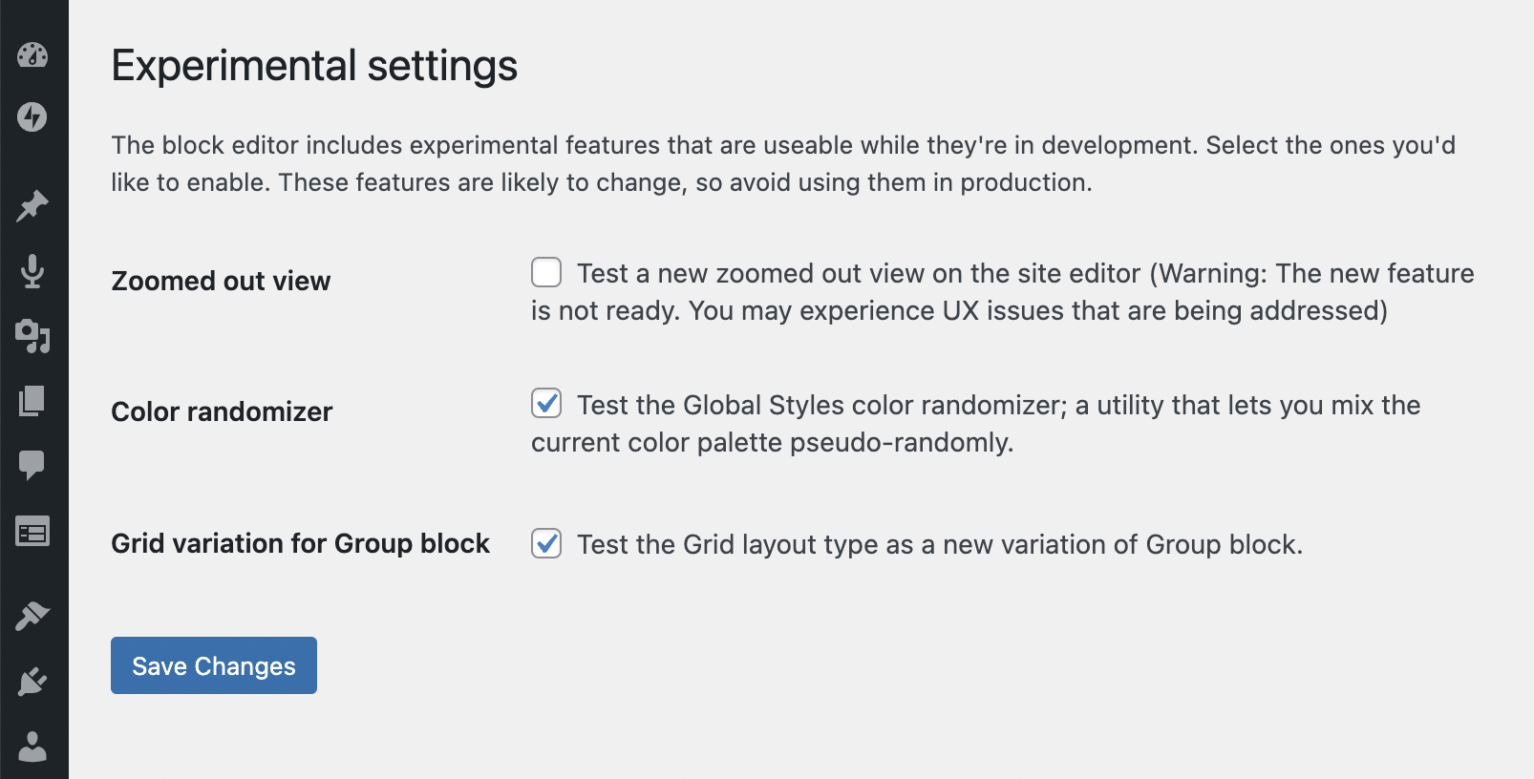Click the 'Zoomed out view' setting title
This screenshot has width=1534, height=779.
tap(221, 282)
